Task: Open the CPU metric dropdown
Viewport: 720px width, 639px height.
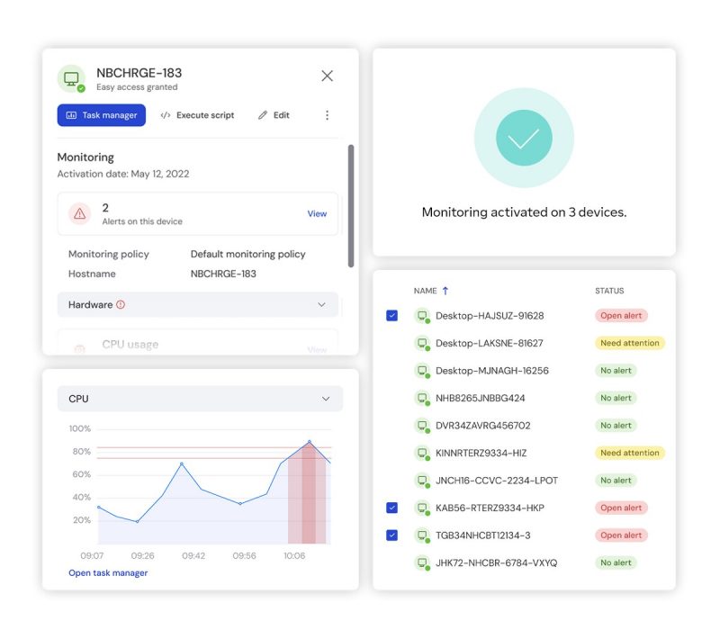Action: (200, 399)
